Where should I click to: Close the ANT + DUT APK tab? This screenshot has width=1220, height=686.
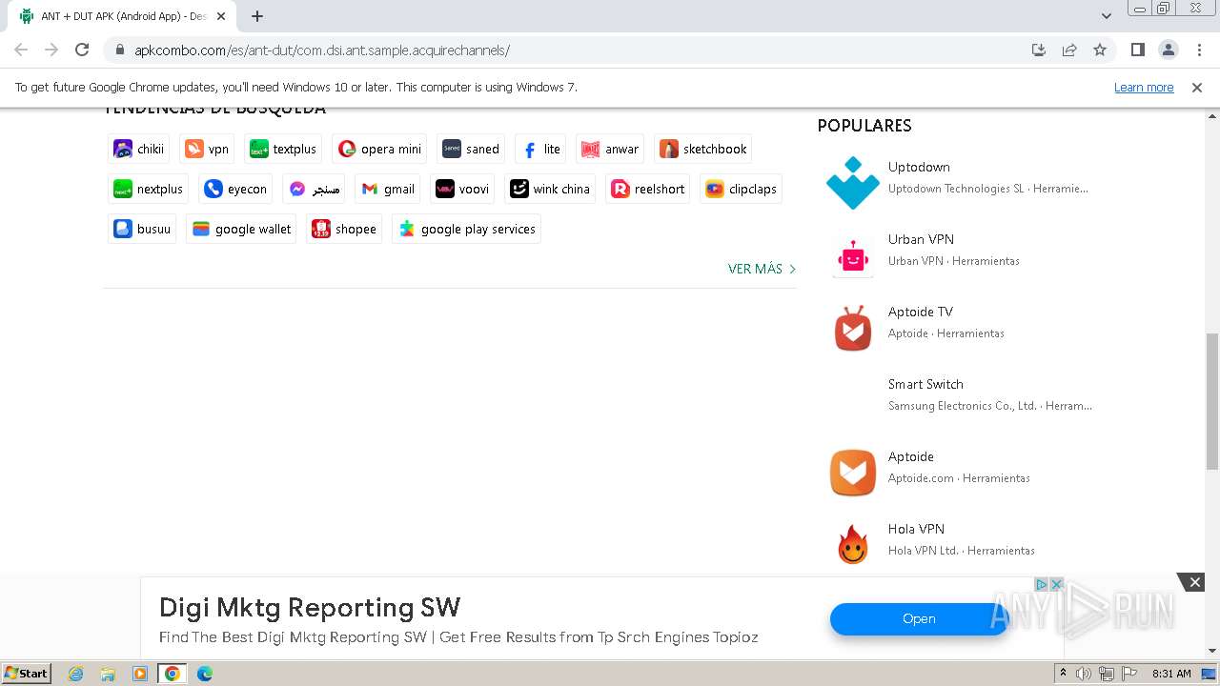pos(221,16)
